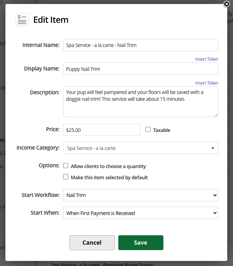Click the invoice icon beside Edit Item title

(x=22, y=20)
